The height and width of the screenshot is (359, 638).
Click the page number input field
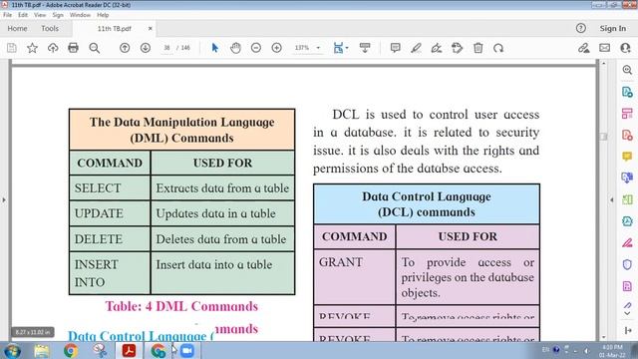pos(166,48)
